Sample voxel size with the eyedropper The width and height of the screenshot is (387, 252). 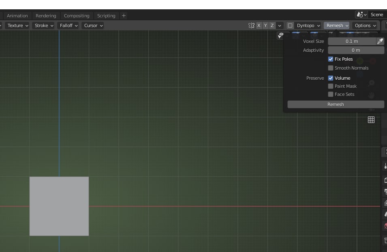pos(380,41)
